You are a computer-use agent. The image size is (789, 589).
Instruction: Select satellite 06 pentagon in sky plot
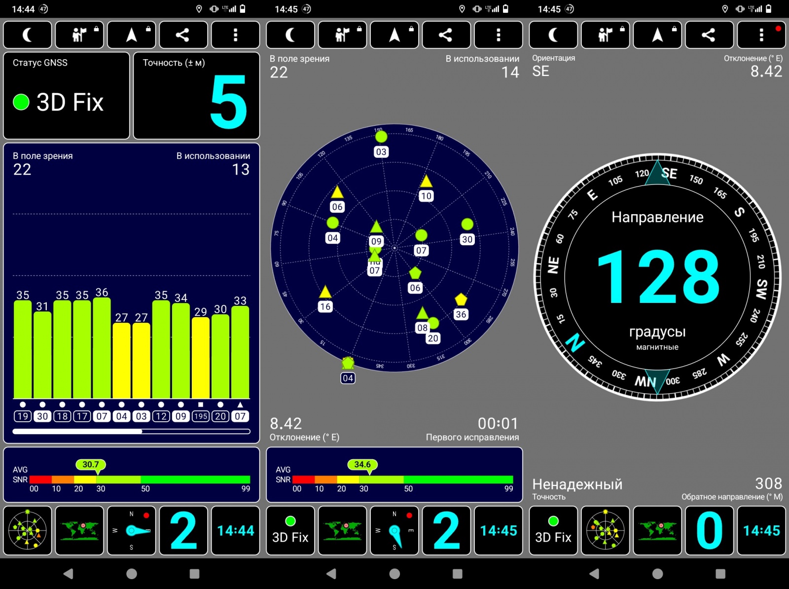415,280
